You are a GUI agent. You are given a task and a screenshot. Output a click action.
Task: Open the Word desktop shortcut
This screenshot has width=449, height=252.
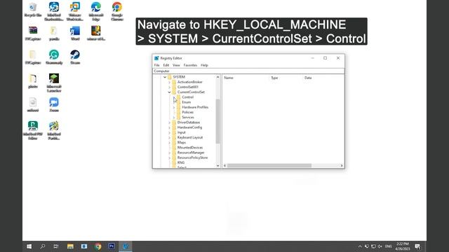(75, 33)
